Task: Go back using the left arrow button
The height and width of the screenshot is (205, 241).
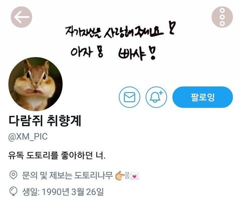Action: click(x=22, y=17)
